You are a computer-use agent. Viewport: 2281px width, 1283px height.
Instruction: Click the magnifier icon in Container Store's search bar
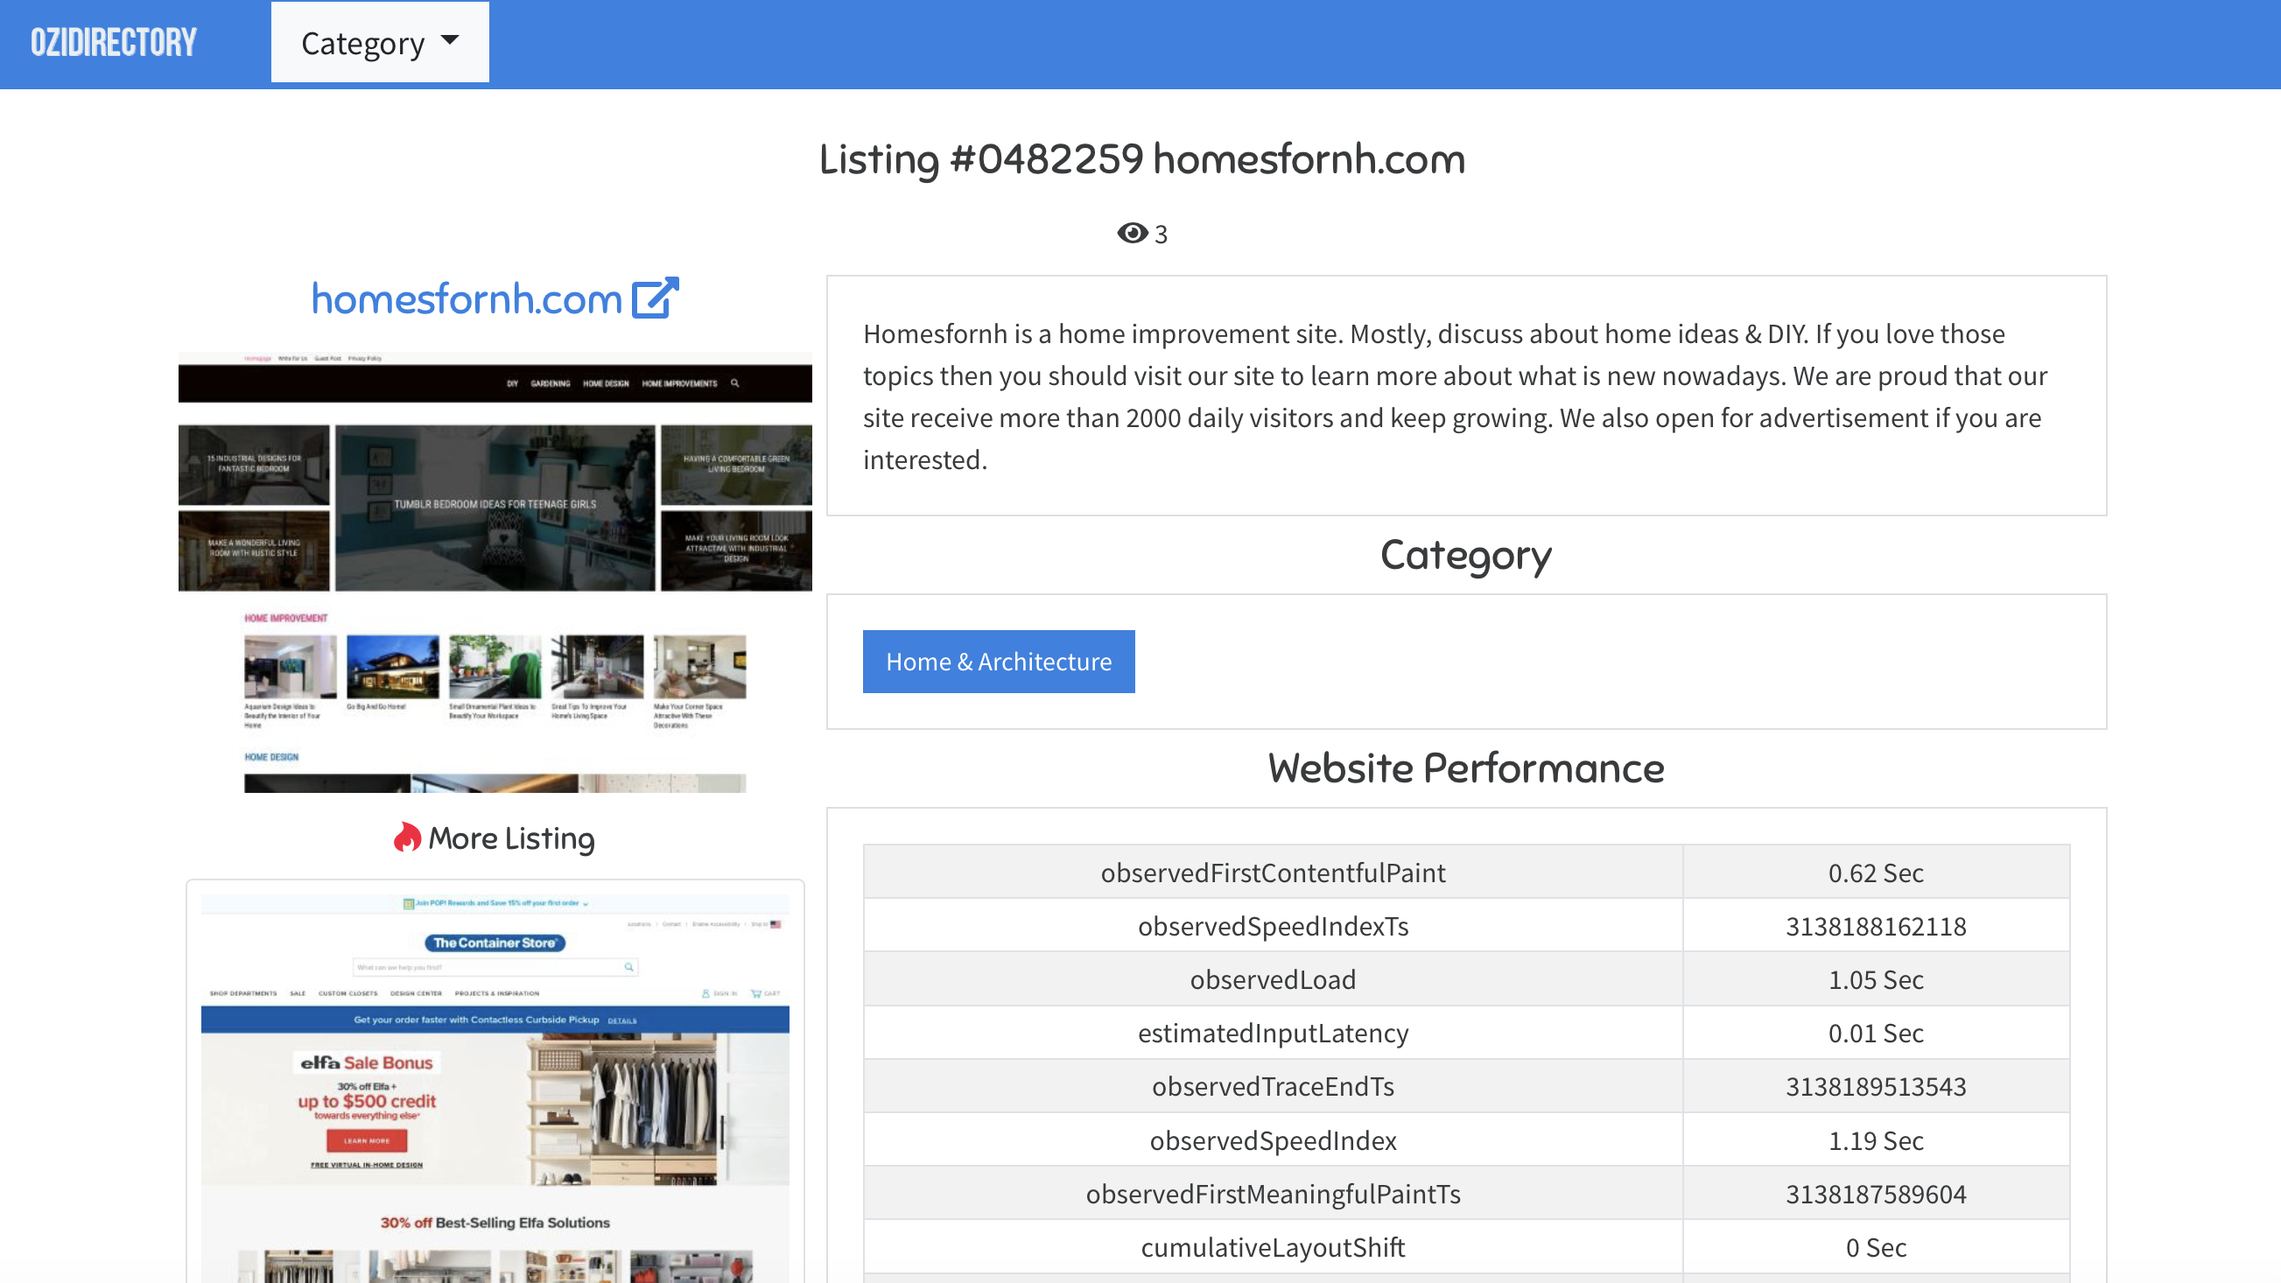pos(628,967)
